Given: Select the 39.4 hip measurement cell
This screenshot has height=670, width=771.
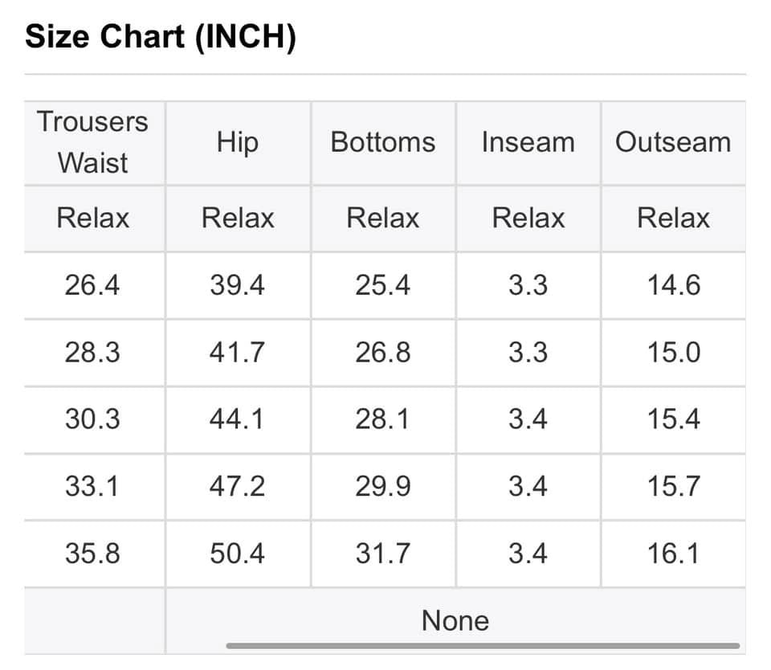Looking at the screenshot, I should click(237, 285).
